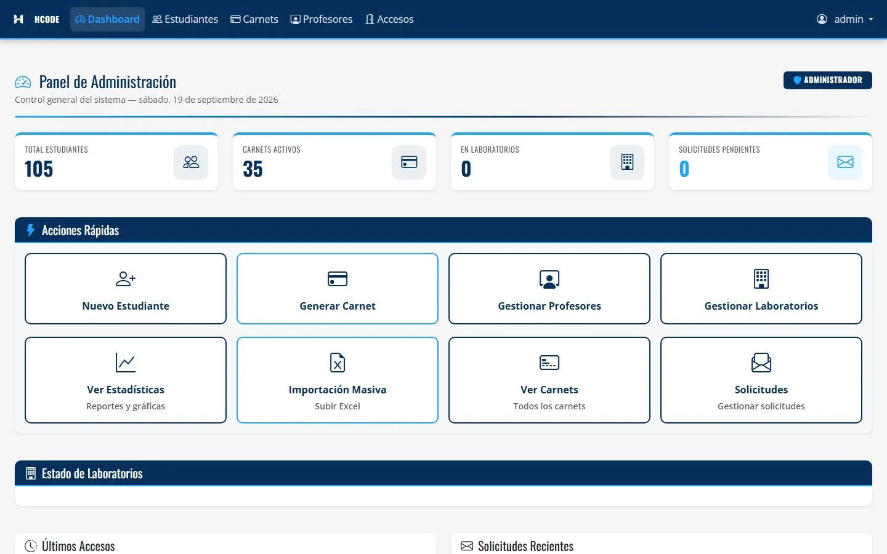The image size is (887, 554).
Task: Click the open envelope icon in Solicitudes
Action: [761, 363]
